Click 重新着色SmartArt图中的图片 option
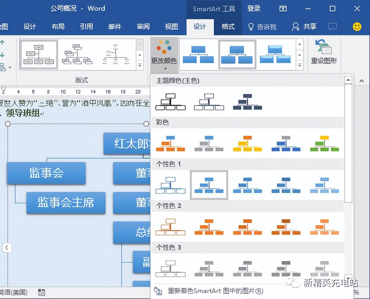The width and height of the screenshot is (370, 299). (215, 291)
